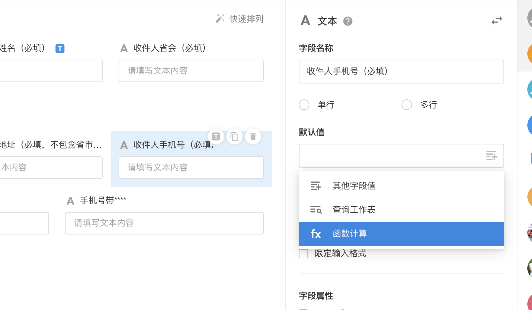
Task: Click the help question mark next to 文本
Action: pyautogui.click(x=347, y=21)
